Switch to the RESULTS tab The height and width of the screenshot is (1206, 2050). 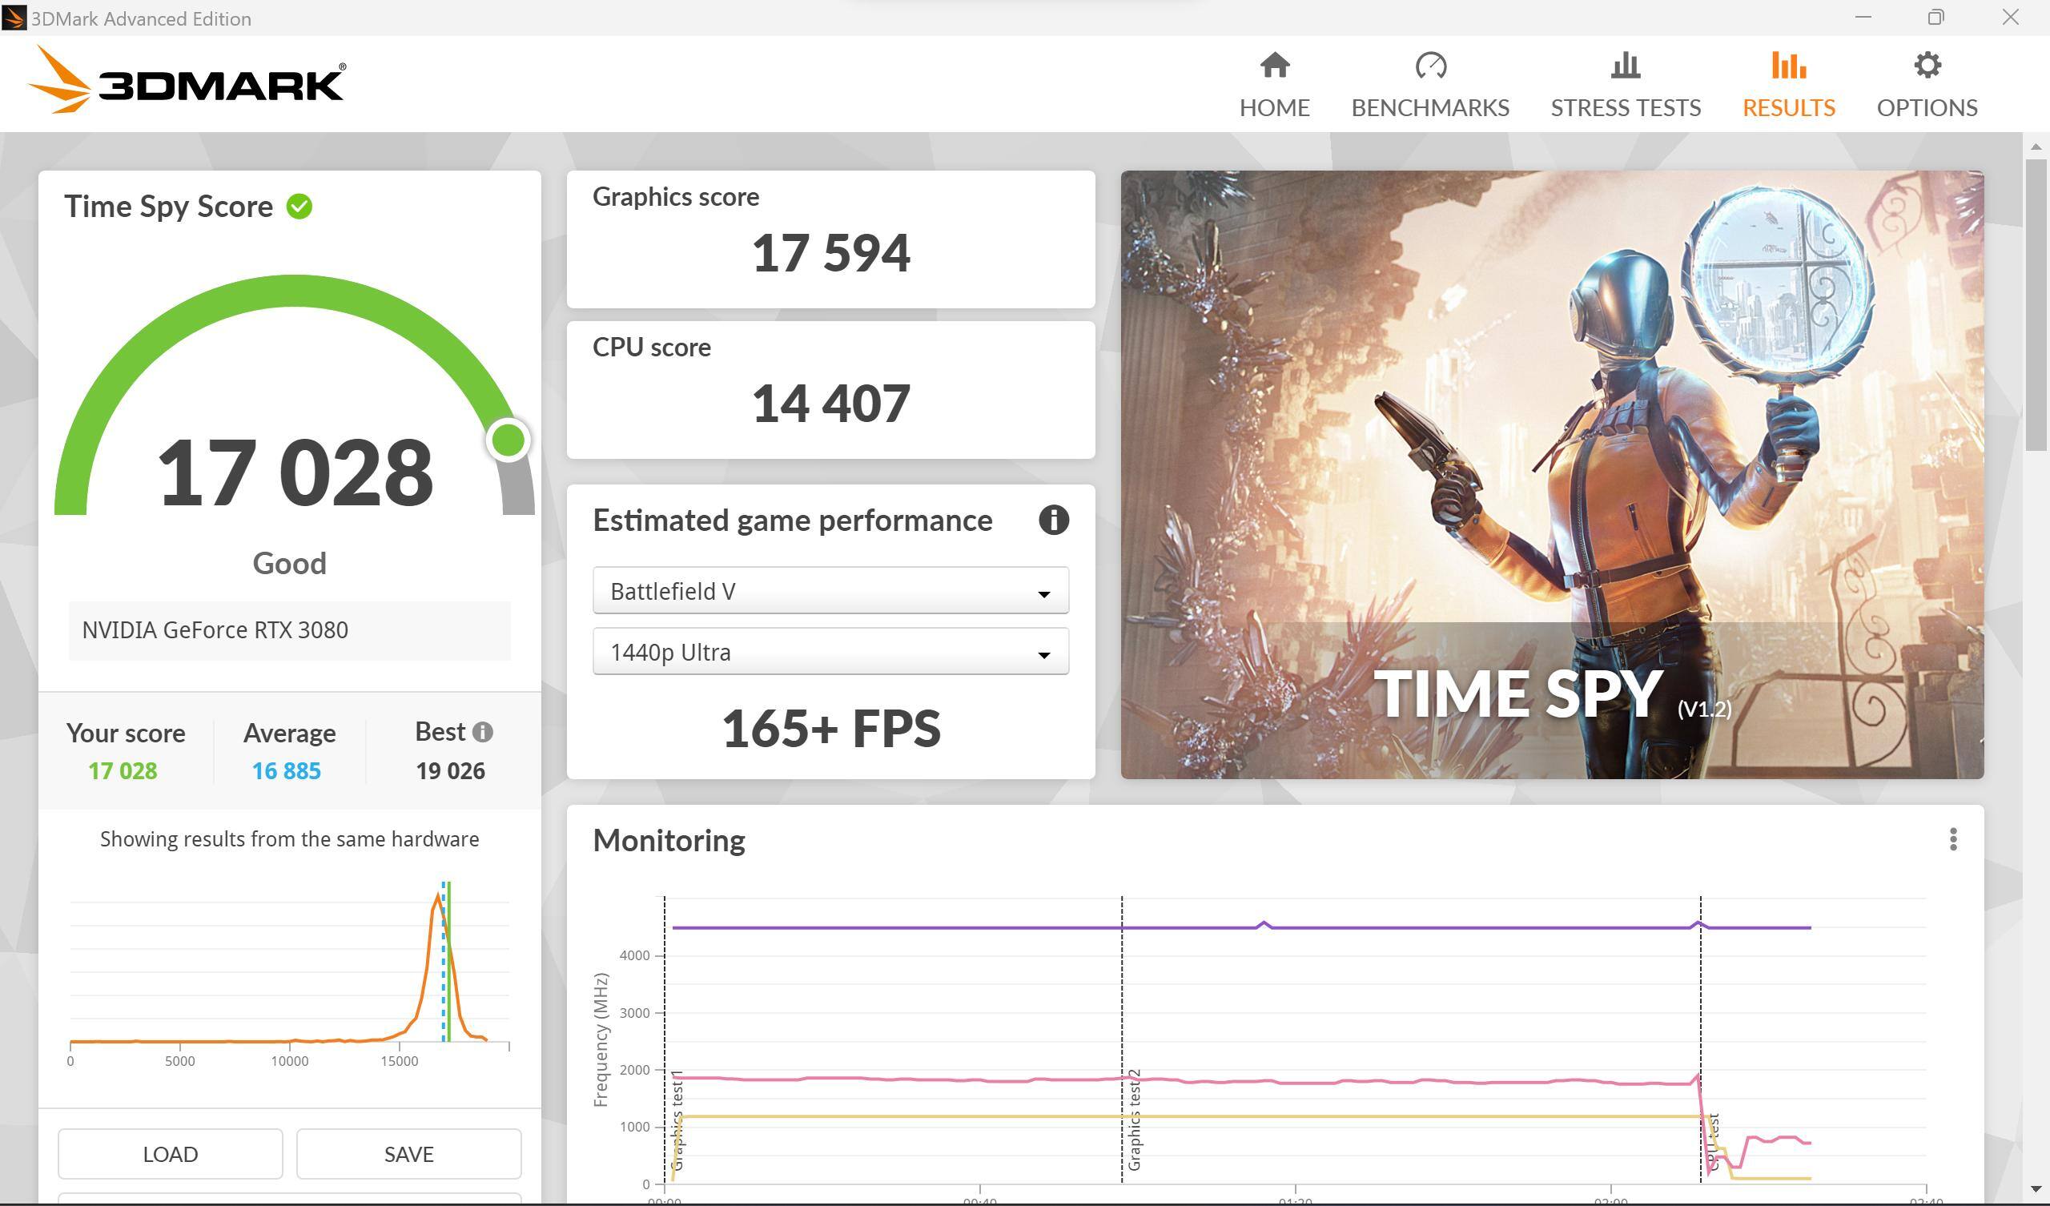click(1788, 107)
